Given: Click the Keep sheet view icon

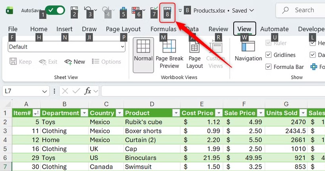Looking at the screenshot, I should (13, 61).
